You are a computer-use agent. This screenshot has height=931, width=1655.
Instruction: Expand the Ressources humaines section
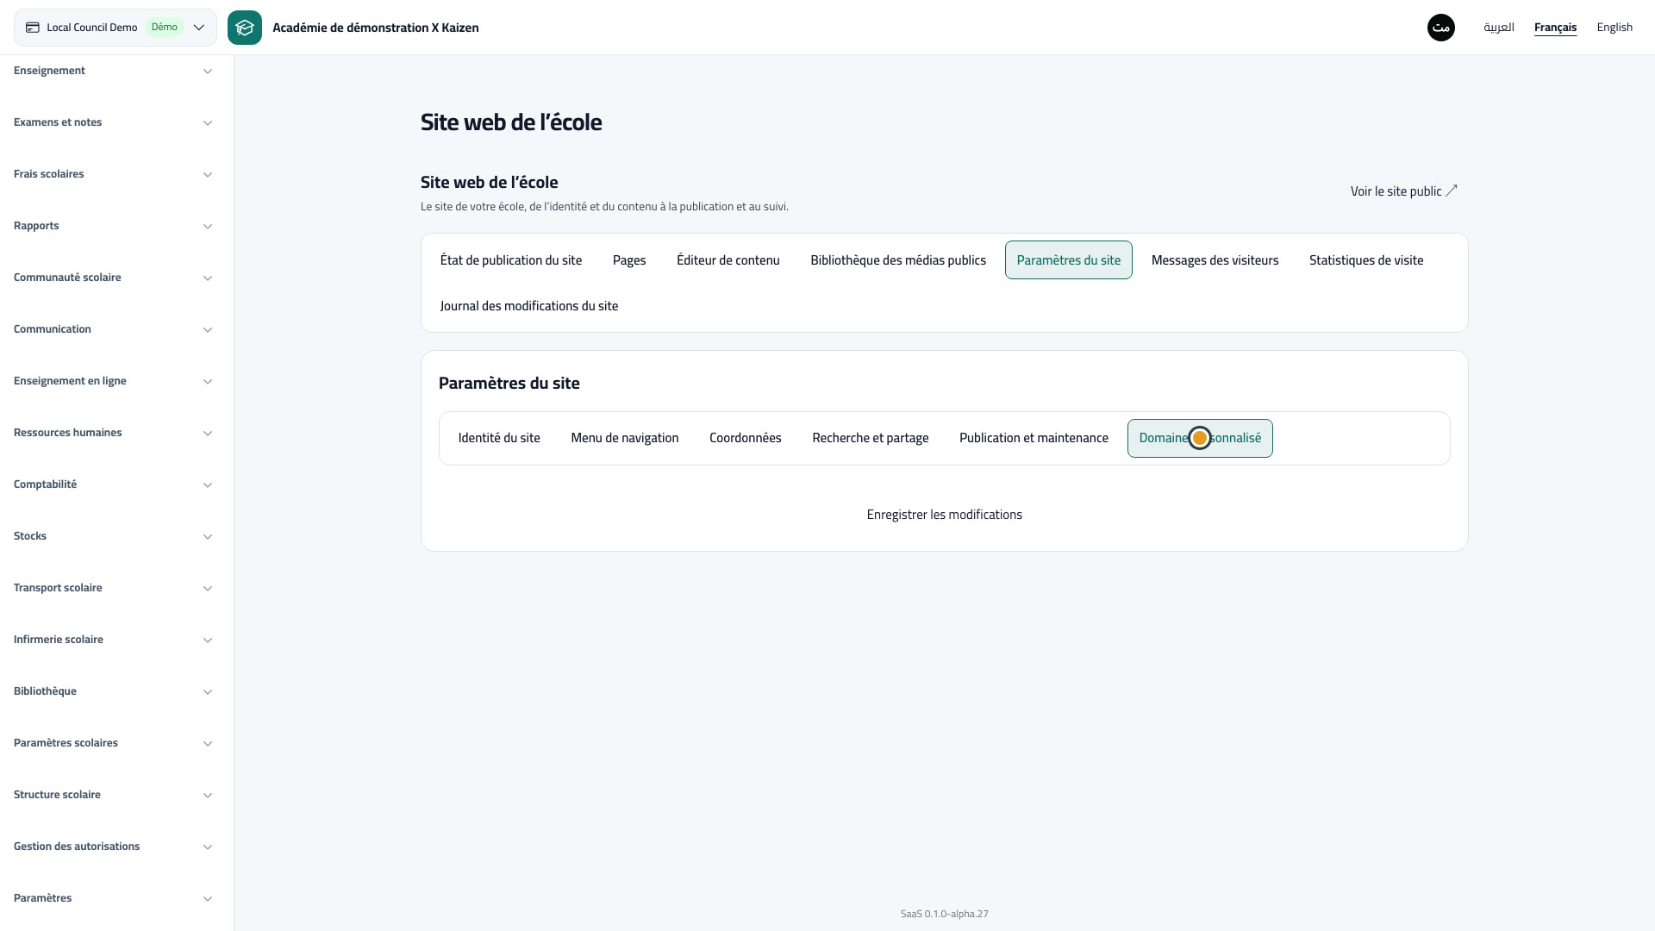coord(113,433)
